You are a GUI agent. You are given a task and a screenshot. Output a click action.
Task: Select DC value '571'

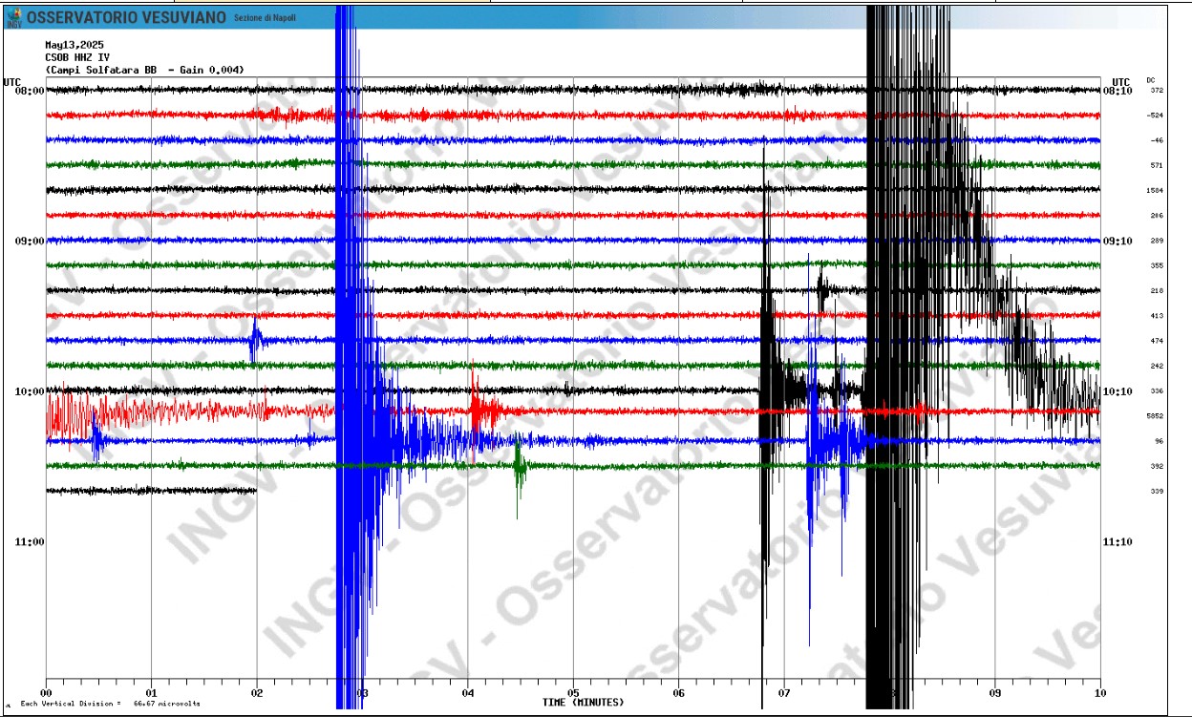point(1157,165)
